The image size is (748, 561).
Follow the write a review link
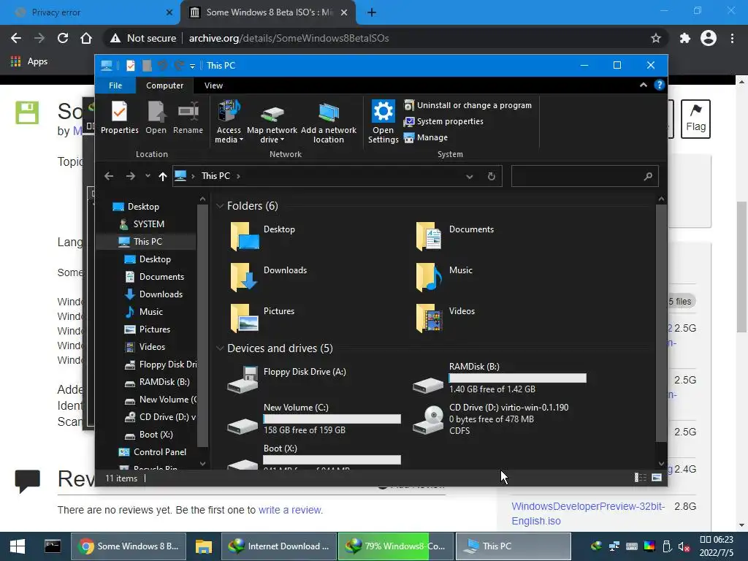coord(290,510)
